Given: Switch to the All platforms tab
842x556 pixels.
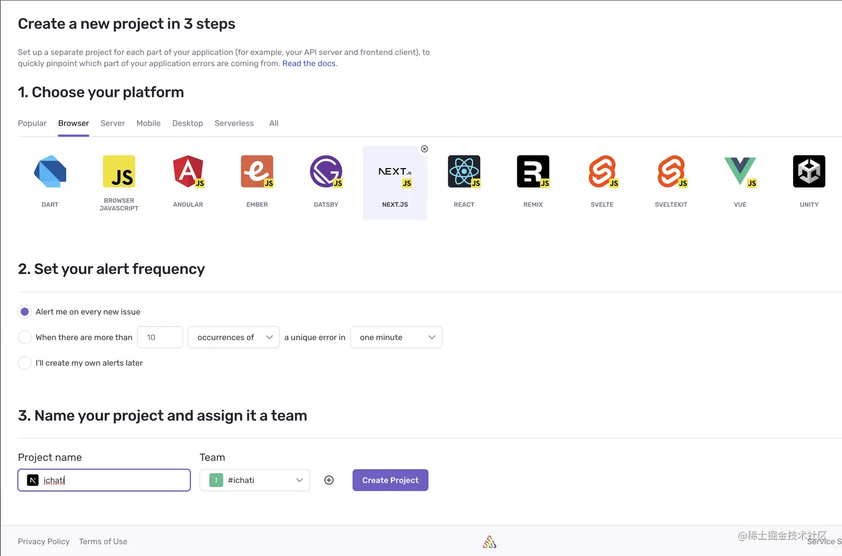Looking at the screenshot, I should coord(274,123).
